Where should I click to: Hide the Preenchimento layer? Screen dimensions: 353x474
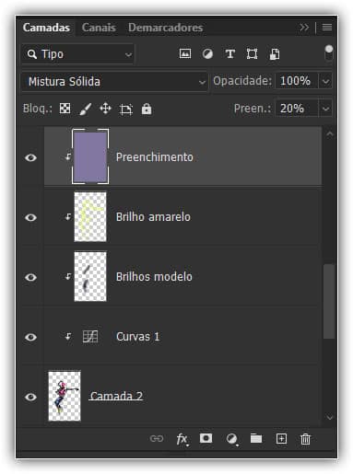coord(30,157)
